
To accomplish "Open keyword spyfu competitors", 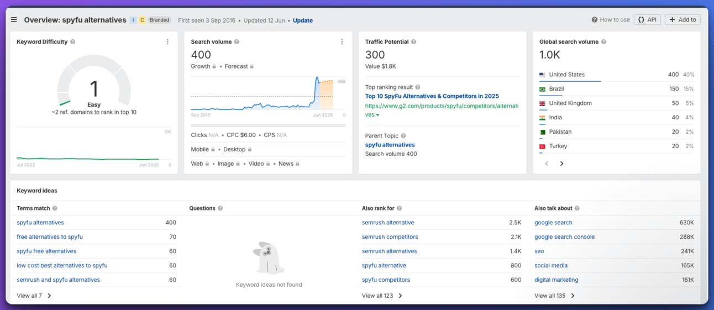I will tap(386, 280).
